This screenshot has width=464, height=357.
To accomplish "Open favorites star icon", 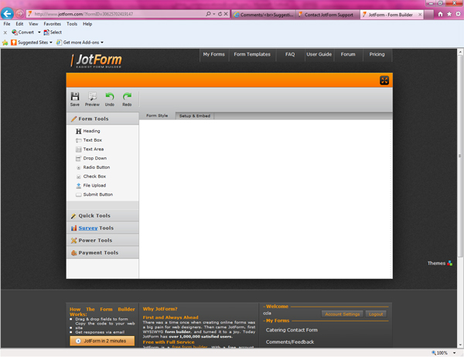I will [449, 14].
